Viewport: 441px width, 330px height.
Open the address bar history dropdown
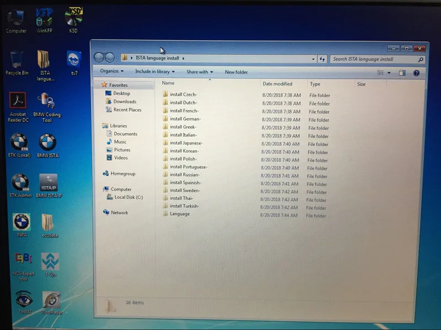313,59
